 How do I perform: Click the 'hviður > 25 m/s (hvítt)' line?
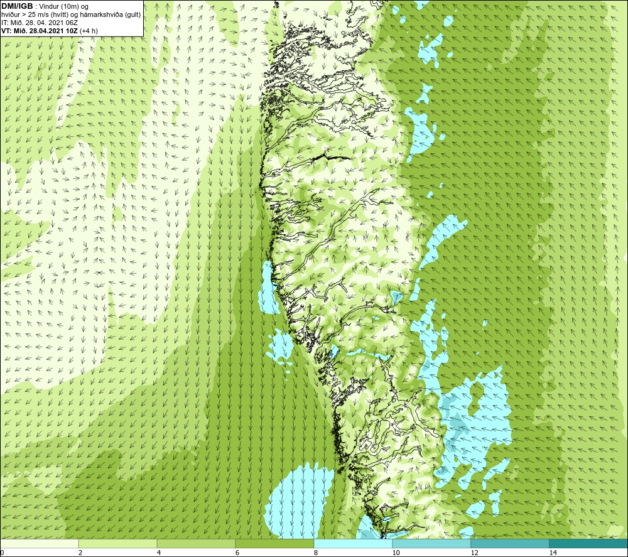(x=35, y=15)
